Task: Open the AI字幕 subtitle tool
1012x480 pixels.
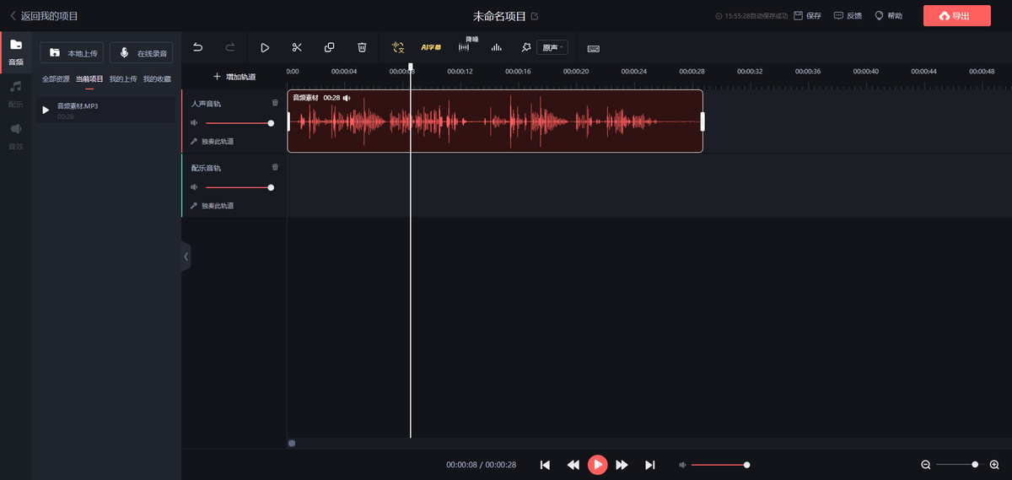Action: pyautogui.click(x=431, y=48)
